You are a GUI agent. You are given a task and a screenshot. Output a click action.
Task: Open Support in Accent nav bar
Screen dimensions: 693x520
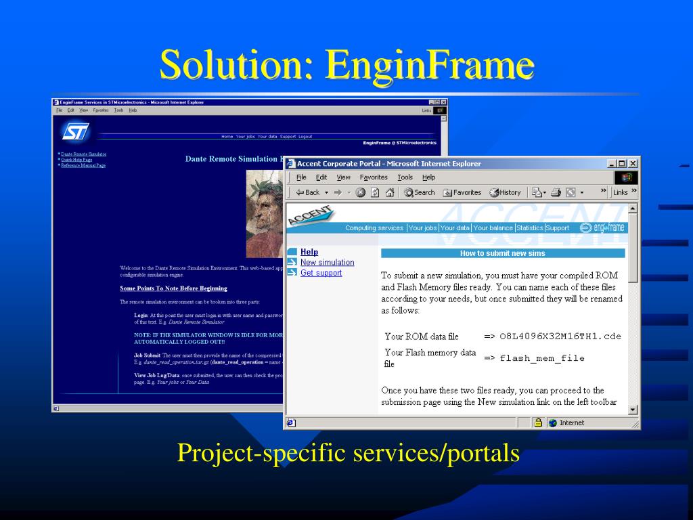tap(558, 227)
